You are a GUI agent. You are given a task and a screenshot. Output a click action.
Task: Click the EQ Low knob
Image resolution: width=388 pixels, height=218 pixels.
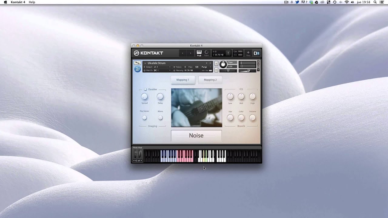coord(230,97)
